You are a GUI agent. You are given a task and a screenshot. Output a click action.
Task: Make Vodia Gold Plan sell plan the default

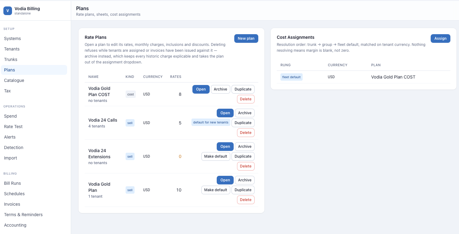click(216, 190)
